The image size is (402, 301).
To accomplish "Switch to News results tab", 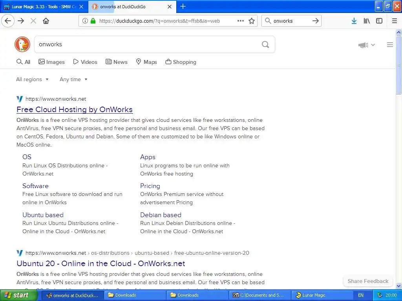I will point(117,62).
